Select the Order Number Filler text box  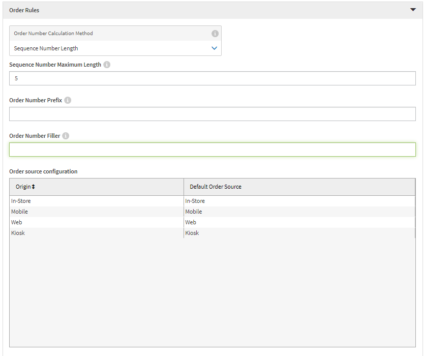tap(212, 150)
